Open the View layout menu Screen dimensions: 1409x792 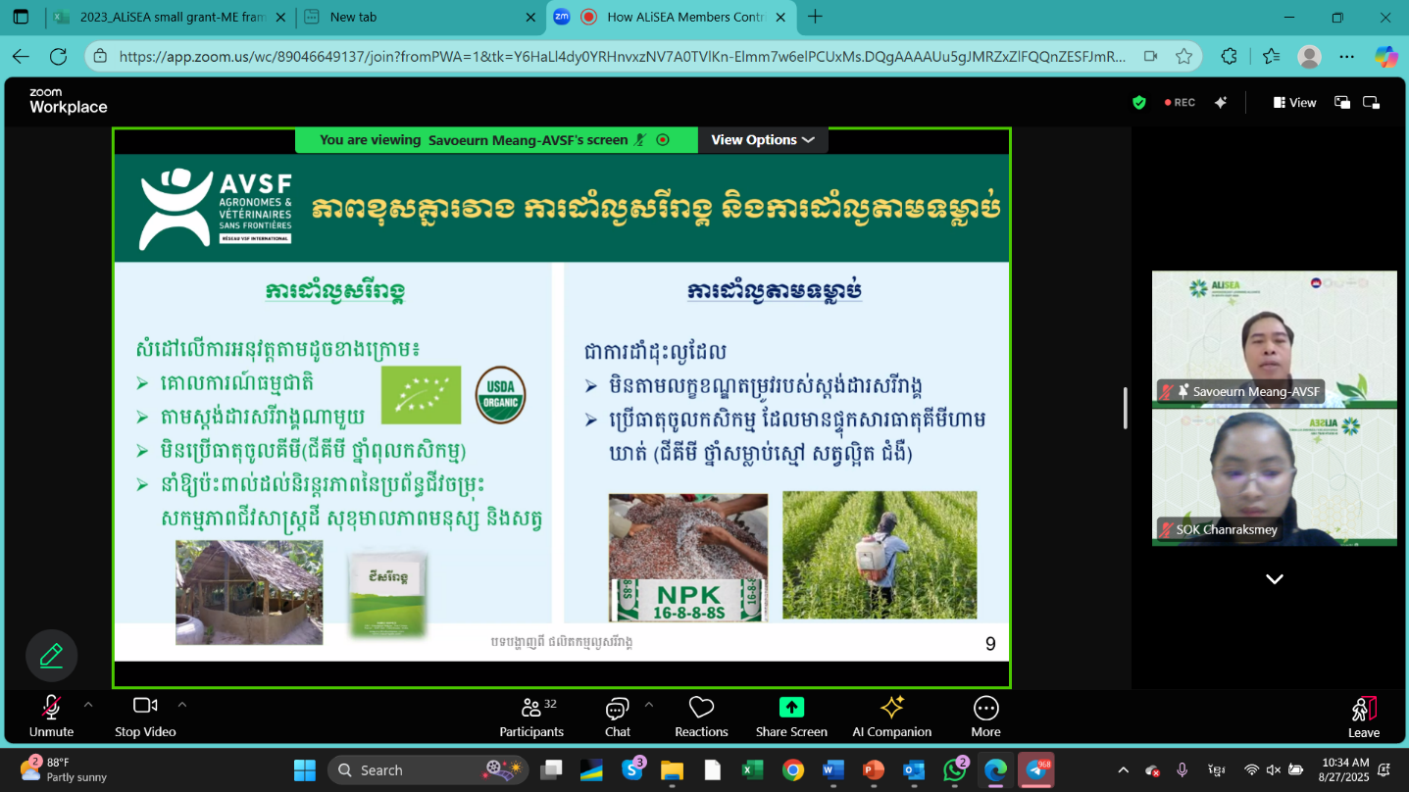pos(1294,102)
